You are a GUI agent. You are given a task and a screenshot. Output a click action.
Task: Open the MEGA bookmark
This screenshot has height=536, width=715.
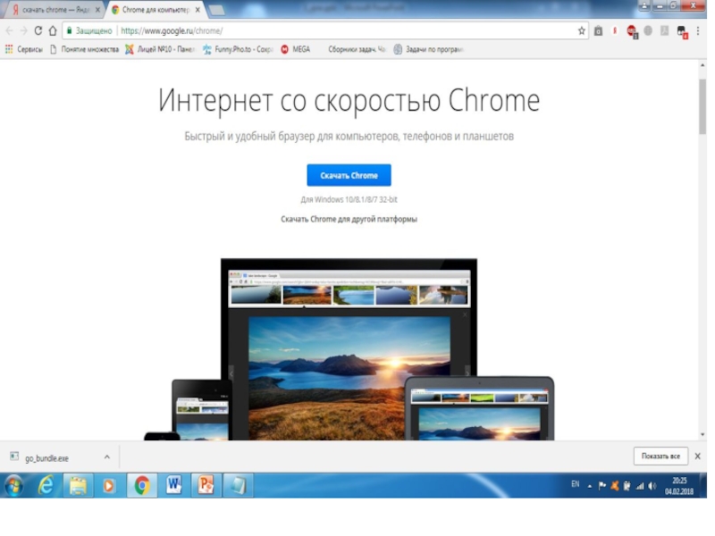296,49
